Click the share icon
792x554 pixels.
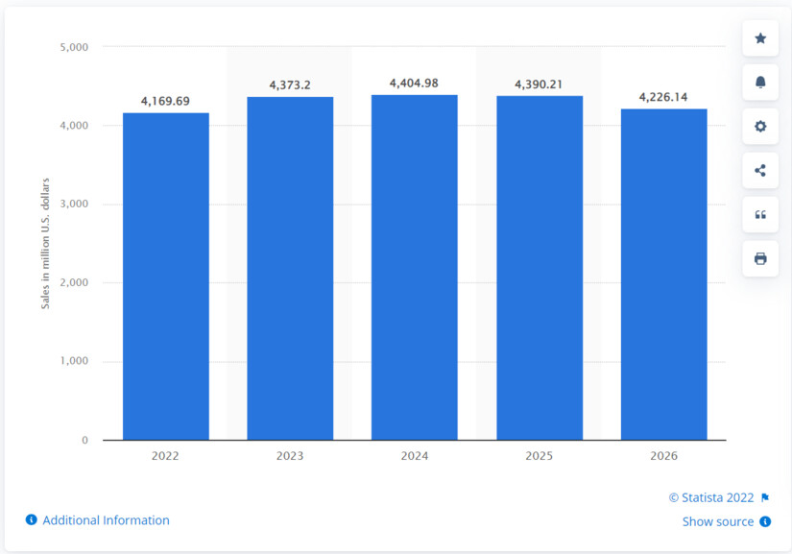click(x=760, y=171)
